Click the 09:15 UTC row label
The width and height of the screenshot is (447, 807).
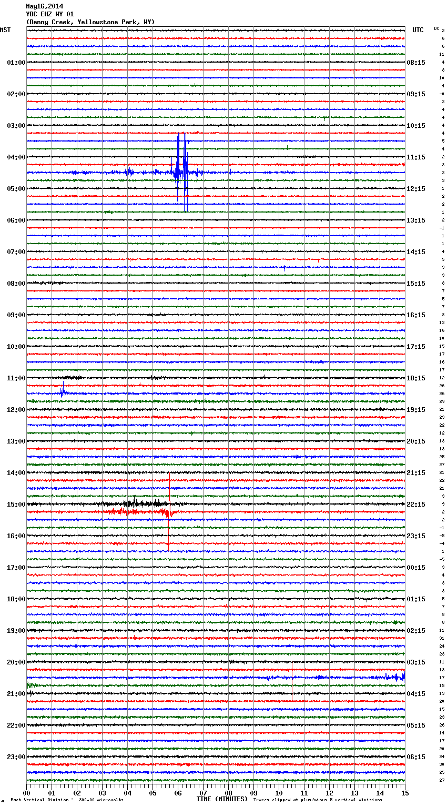pyautogui.click(x=416, y=94)
